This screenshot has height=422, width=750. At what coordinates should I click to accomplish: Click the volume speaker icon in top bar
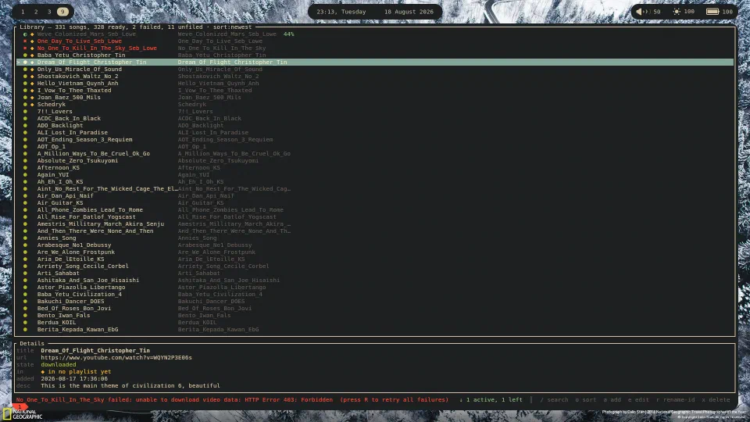click(x=641, y=12)
